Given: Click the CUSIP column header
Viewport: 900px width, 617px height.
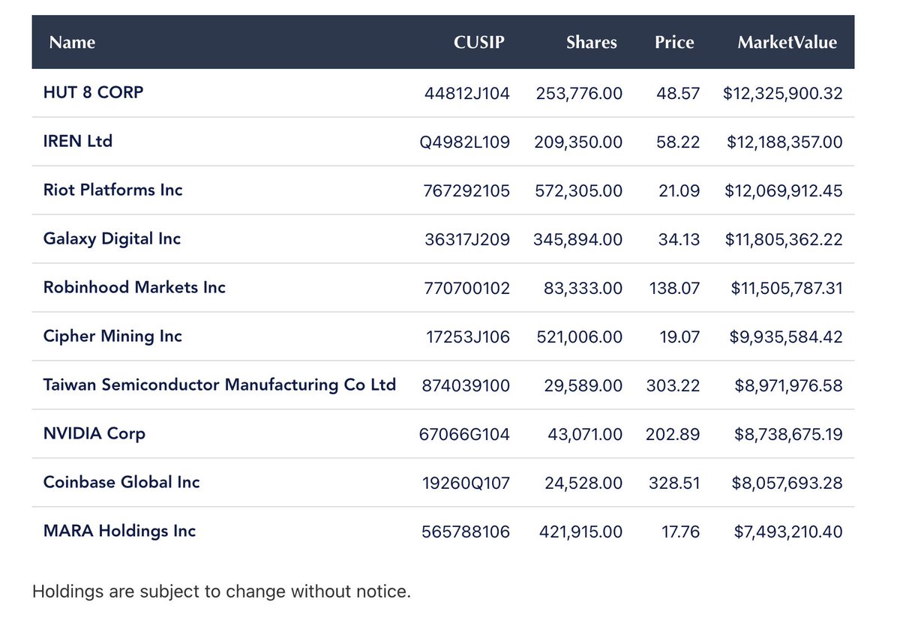Looking at the screenshot, I should pyautogui.click(x=479, y=42).
